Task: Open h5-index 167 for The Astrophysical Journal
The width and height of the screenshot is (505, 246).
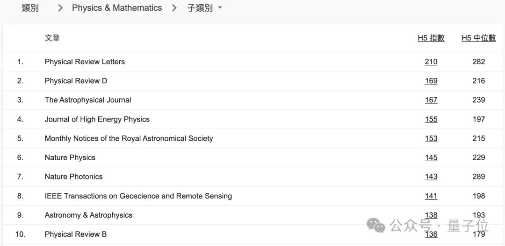Action: [431, 100]
